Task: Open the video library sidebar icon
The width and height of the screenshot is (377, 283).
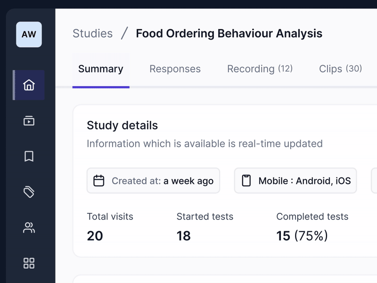Action: click(x=29, y=121)
